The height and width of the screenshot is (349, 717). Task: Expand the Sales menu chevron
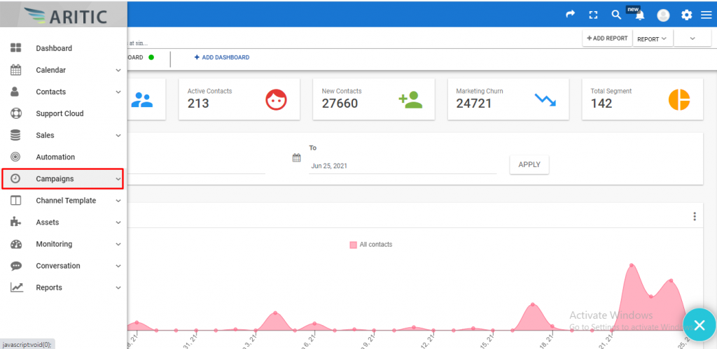point(118,136)
